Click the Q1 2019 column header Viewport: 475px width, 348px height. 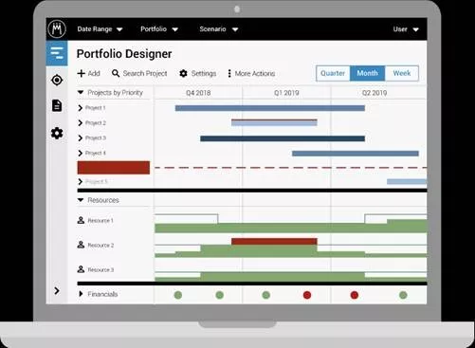point(286,93)
